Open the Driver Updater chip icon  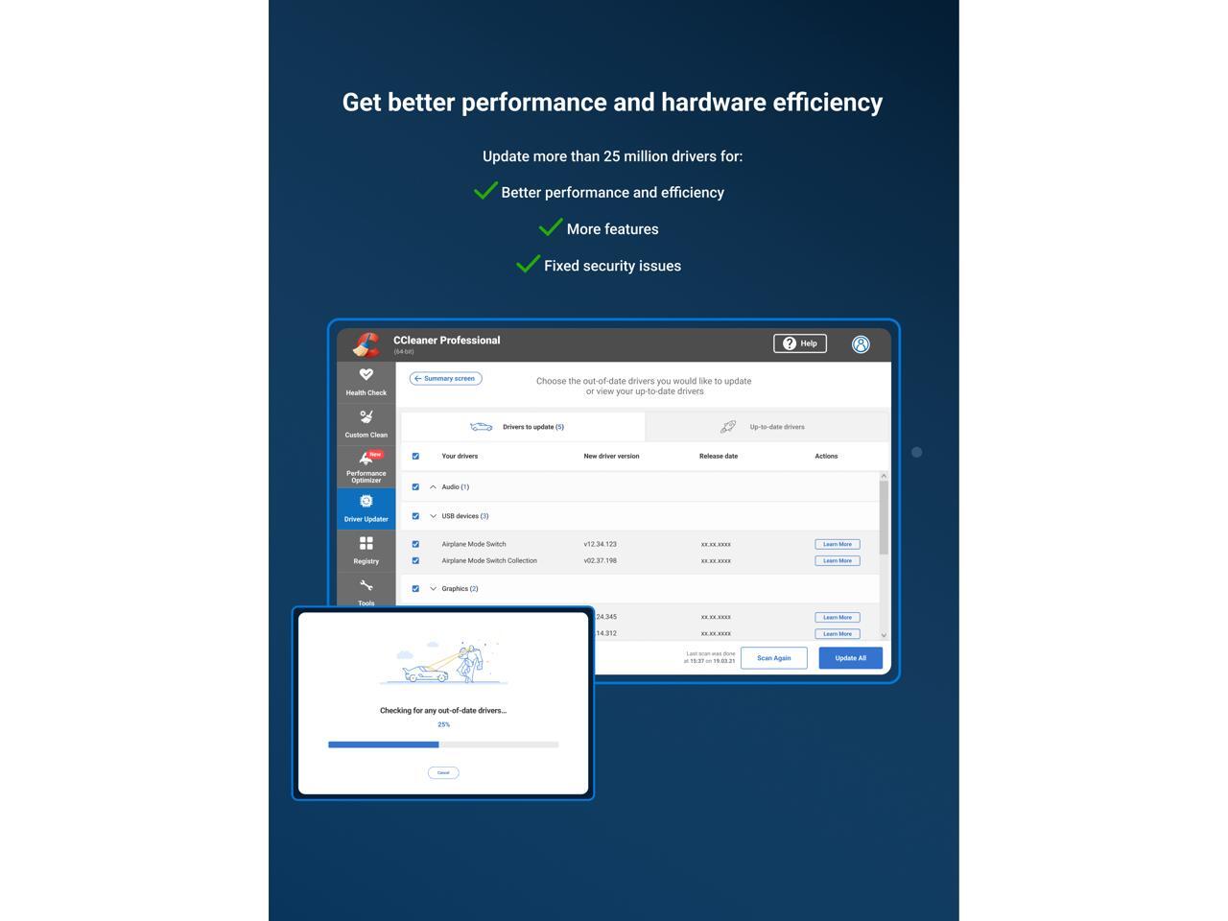[x=366, y=500]
